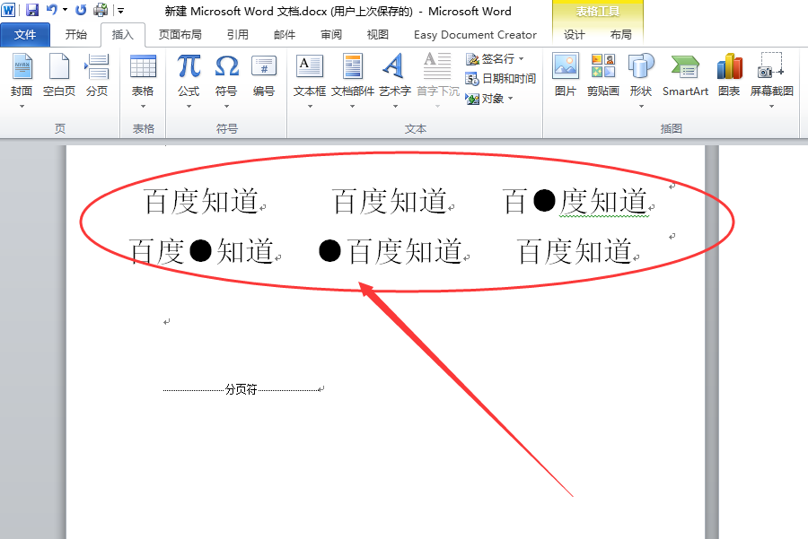
Task: Insert 日期和时间 (Date and Time)
Action: click(x=500, y=78)
